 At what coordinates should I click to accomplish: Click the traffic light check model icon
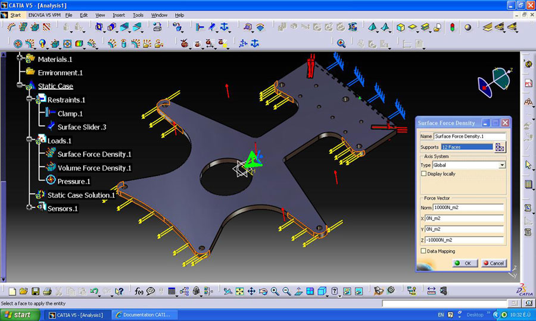(x=452, y=27)
